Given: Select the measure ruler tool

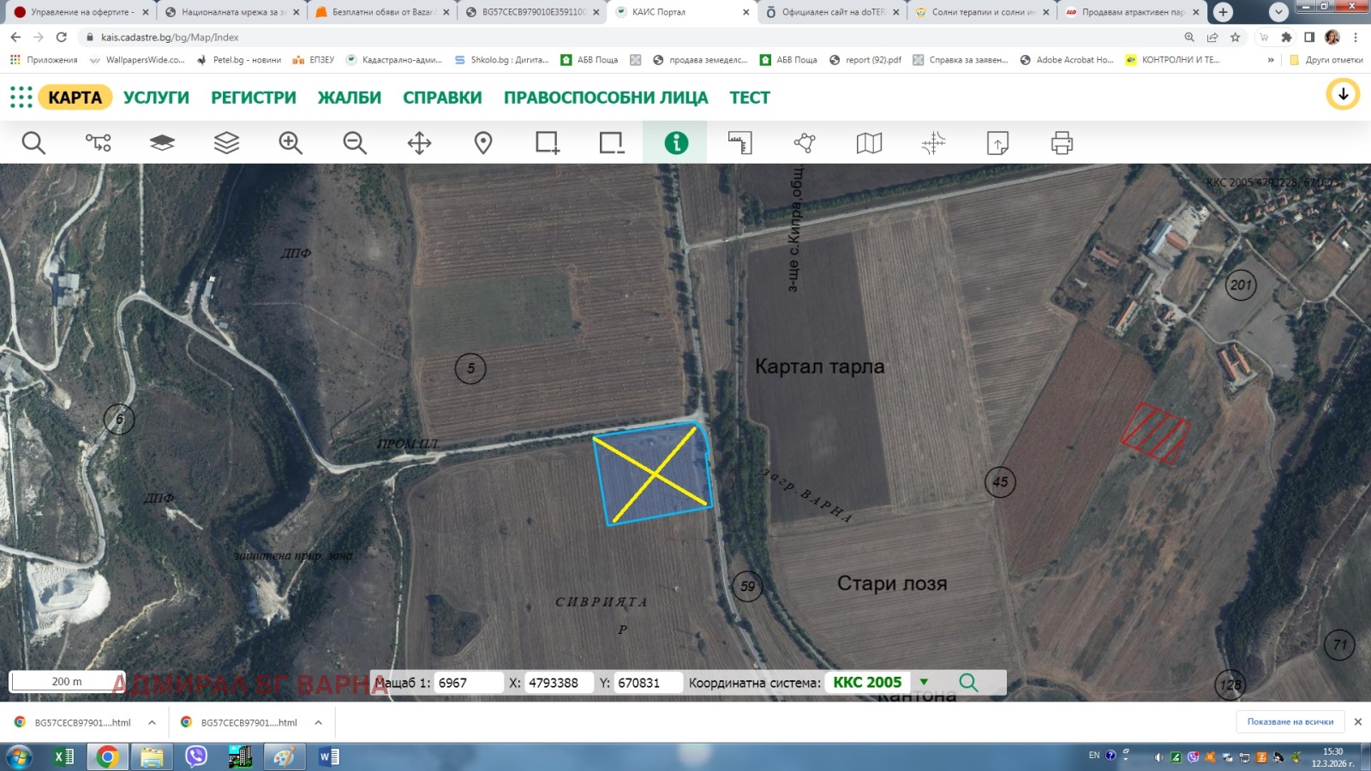Looking at the screenshot, I should 740,142.
